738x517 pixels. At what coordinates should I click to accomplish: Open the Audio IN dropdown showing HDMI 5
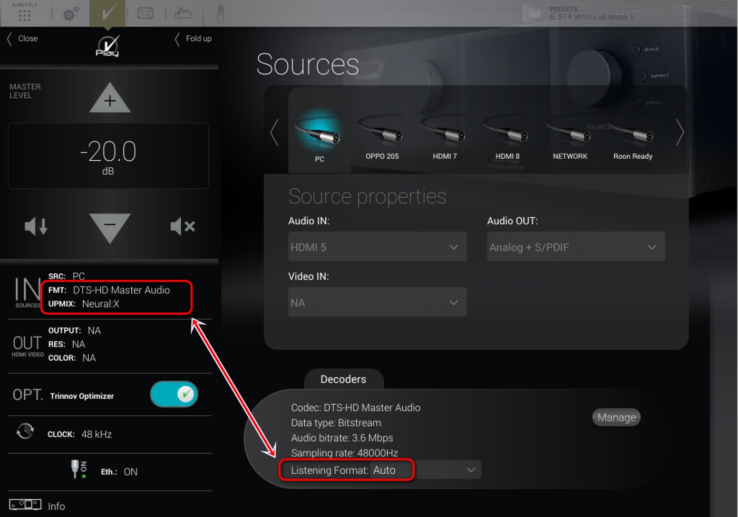(x=377, y=246)
